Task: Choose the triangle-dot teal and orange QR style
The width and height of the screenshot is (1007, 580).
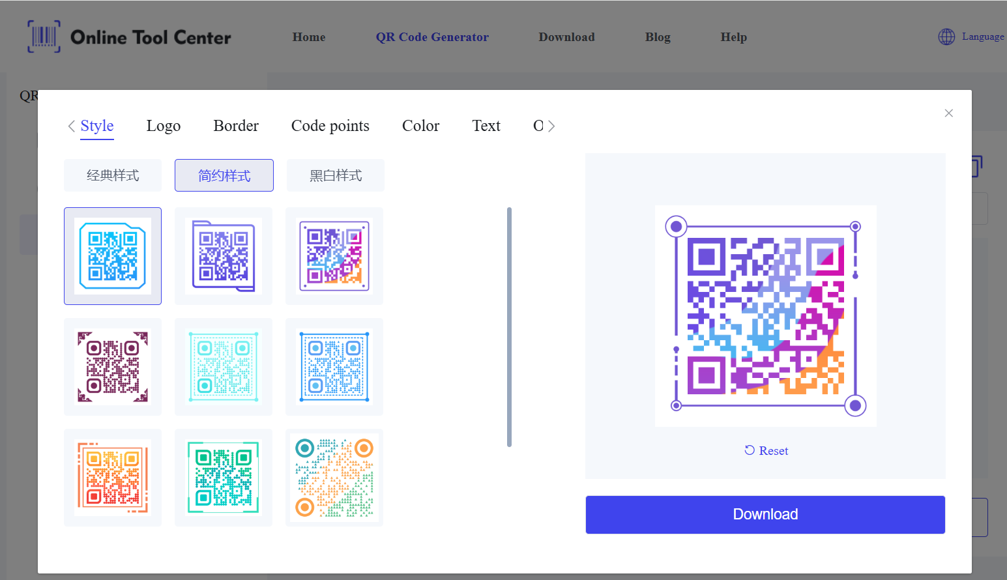Action: coord(334,478)
